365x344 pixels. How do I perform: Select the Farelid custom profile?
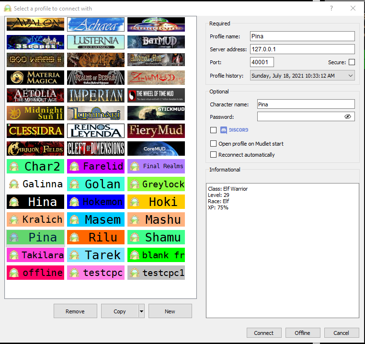click(96, 166)
